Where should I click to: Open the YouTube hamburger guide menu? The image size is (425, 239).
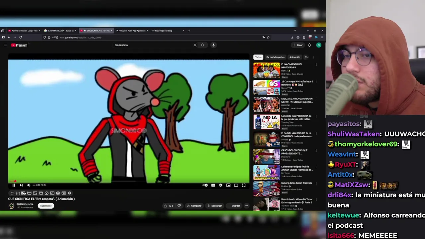point(5,45)
